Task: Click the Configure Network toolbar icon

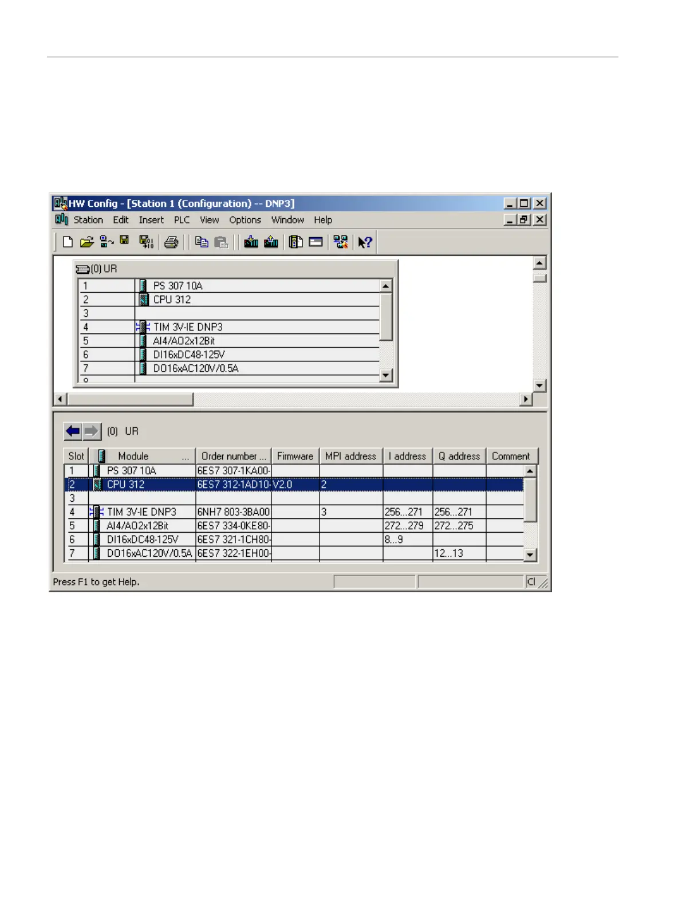Action: (x=341, y=242)
